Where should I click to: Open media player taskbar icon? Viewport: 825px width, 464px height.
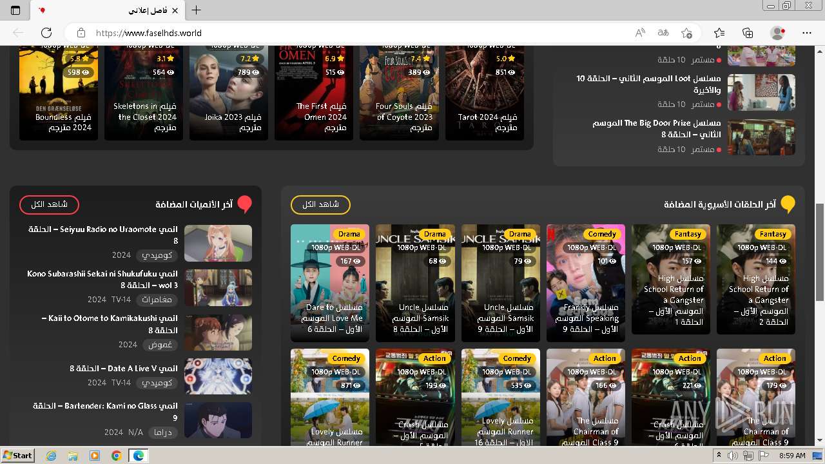coord(95,456)
